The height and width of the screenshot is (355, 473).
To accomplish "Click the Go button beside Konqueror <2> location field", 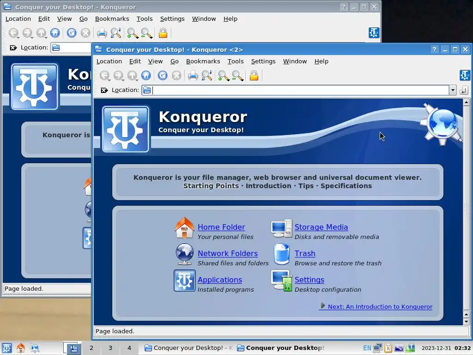I will (464, 90).
